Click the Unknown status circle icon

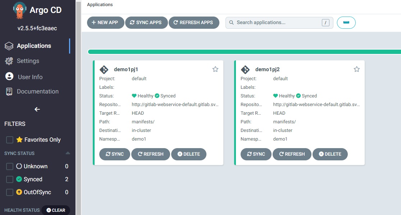(19, 166)
